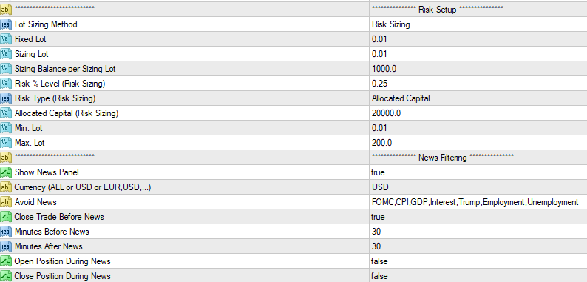Click the integer icon beside Minutes Before News
This screenshot has height=282, width=587.
pyautogui.click(x=6, y=232)
